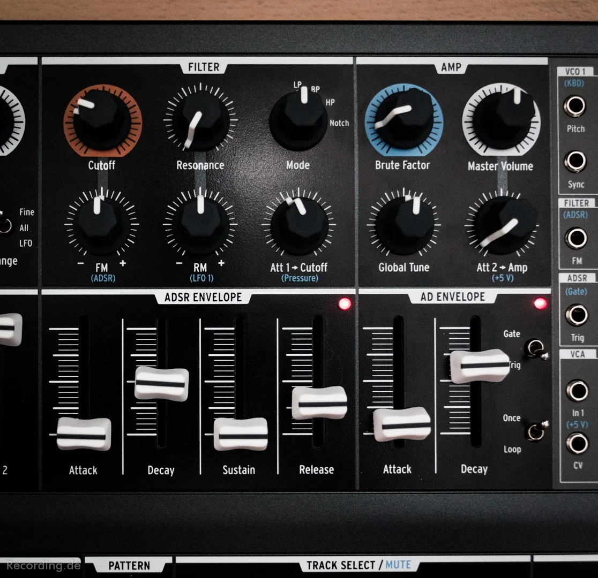Click the Filter FM patch jack
The width and height of the screenshot is (598, 578).
(x=575, y=238)
